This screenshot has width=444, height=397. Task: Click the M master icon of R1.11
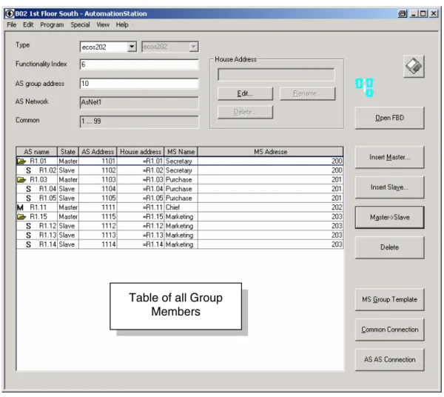pos(20,207)
